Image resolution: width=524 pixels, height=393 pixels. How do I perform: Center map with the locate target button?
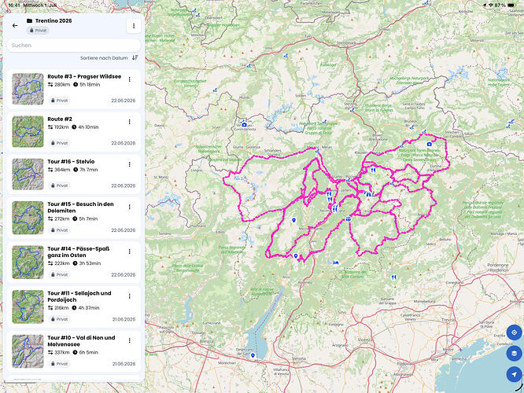pos(514,332)
